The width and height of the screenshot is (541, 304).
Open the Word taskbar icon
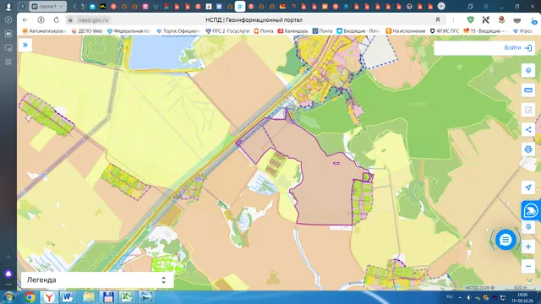(x=68, y=297)
